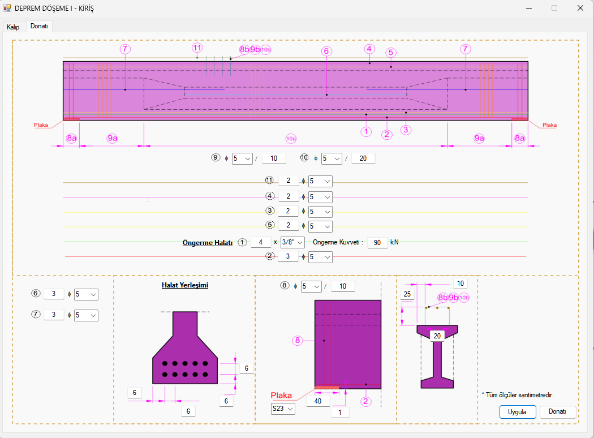
Task: Click the circled 6 marker above the beam
Action: [x=326, y=51]
